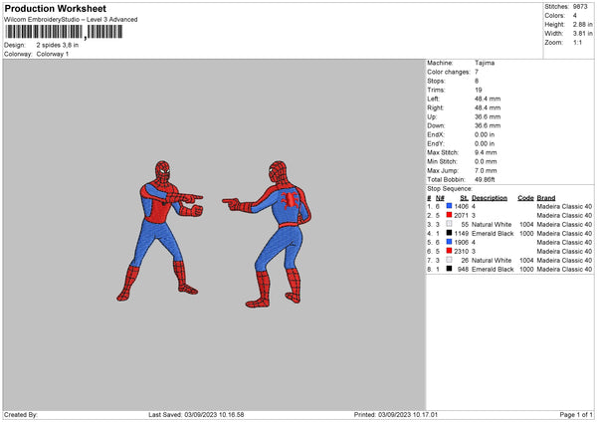
Task: Click the 'Color changes:' label
Action: pyautogui.click(x=449, y=72)
